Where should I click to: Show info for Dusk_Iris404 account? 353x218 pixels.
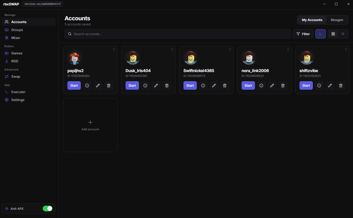(x=145, y=86)
